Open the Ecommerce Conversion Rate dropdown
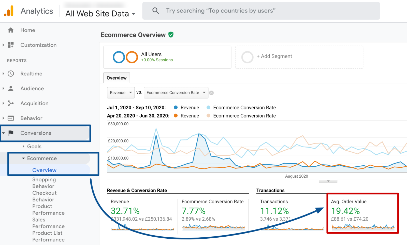This screenshot has height=245, width=407. [x=176, y=93]
